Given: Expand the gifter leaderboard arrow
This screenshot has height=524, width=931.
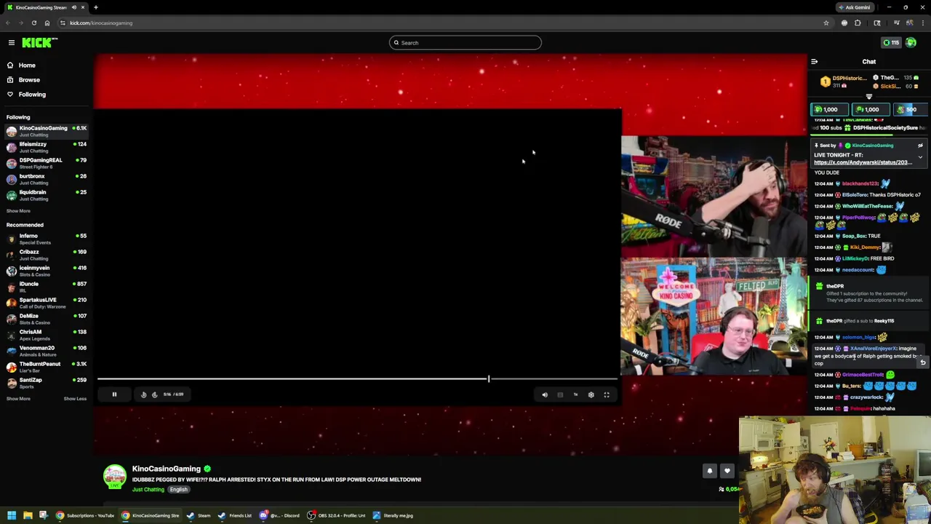Looking at the screenshot, I should point(869,97).
